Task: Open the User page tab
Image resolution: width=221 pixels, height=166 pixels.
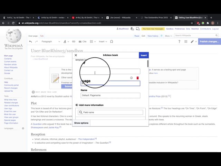Action: (33, 36)
